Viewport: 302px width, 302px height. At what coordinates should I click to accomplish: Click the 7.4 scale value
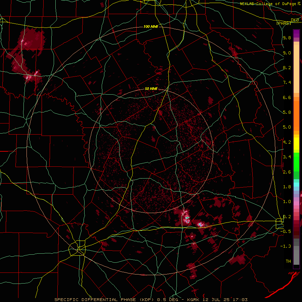(x=287, y=83)
